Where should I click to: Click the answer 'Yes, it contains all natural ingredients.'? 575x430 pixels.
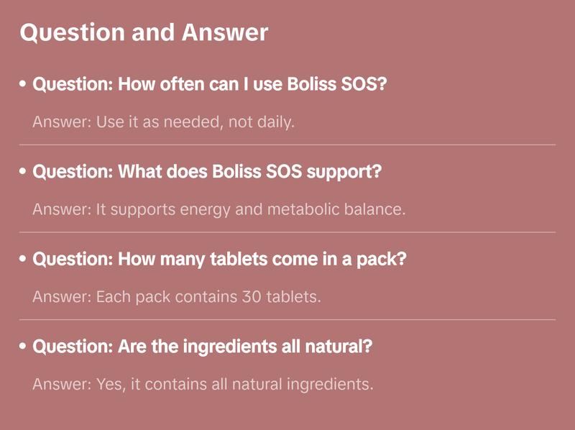pyautogui.click(x=203, y=384)
